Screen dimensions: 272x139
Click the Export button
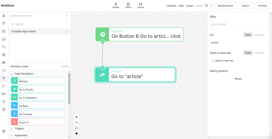pos(245,6)
